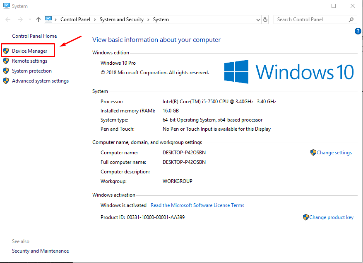The height and width of the screenshot is (263, 363).
Task: Click the computer icon in the address bar
Action: point(48,19)
